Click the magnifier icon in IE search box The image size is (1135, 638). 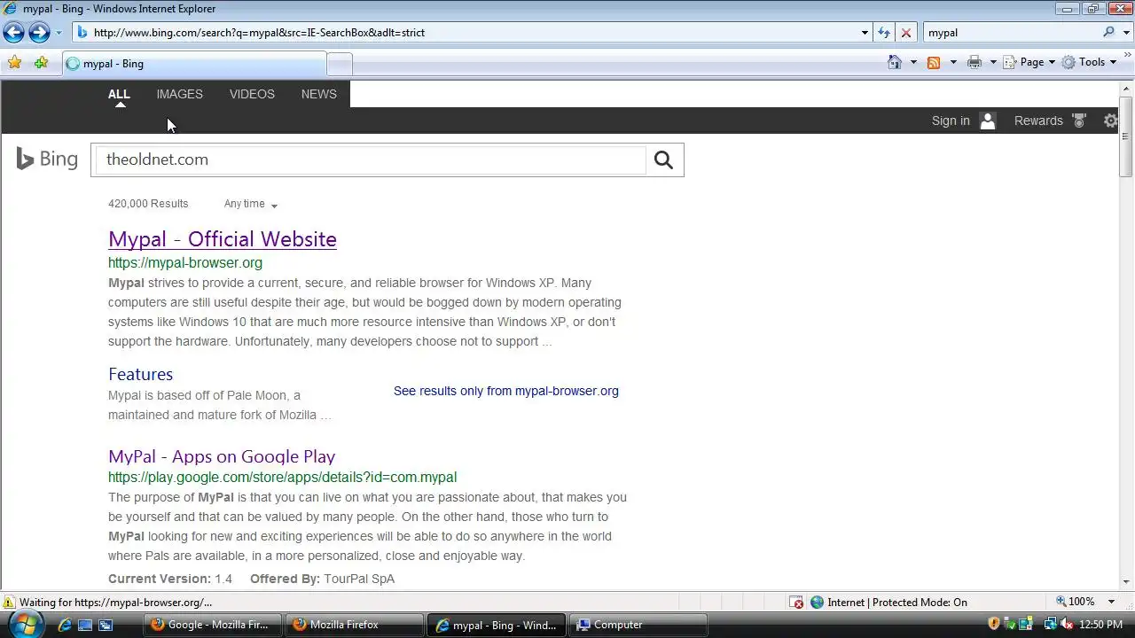pyautogui.click(x=1108, y=33)
